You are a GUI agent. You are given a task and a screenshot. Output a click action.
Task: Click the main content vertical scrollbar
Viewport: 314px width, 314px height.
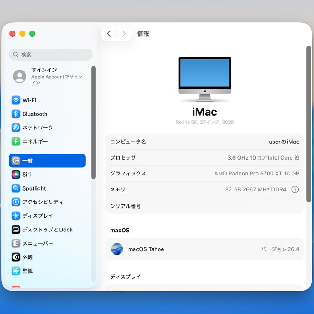(x=308, y=124)
